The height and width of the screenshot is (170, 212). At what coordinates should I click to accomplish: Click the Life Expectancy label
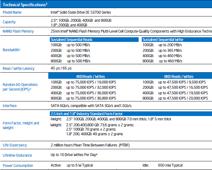[15, 145]
